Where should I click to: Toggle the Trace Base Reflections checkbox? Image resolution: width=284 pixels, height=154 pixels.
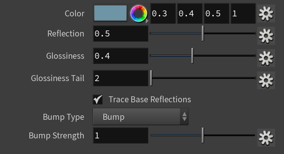coord(98,99)
